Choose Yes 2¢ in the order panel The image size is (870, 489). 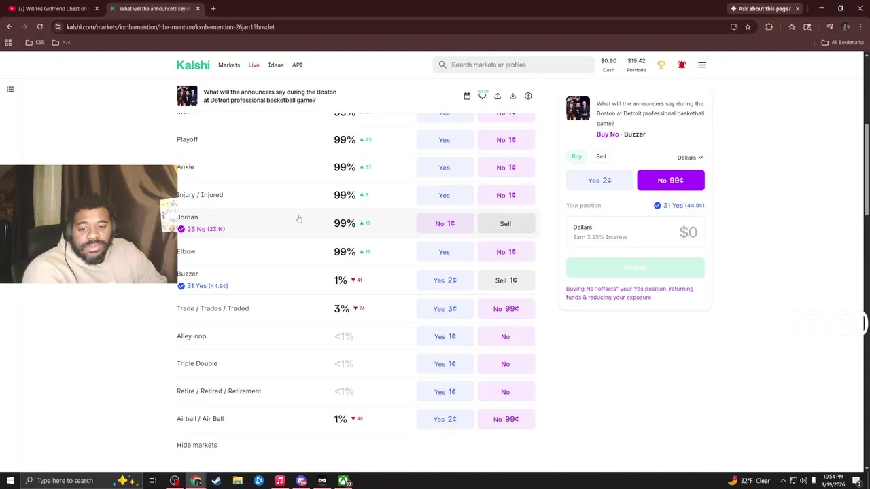[x=599, y=181]
